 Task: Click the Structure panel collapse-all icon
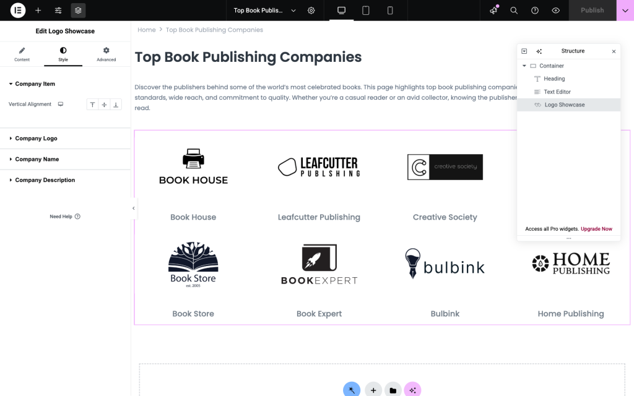pyautogui.click(x=524, y=51)
